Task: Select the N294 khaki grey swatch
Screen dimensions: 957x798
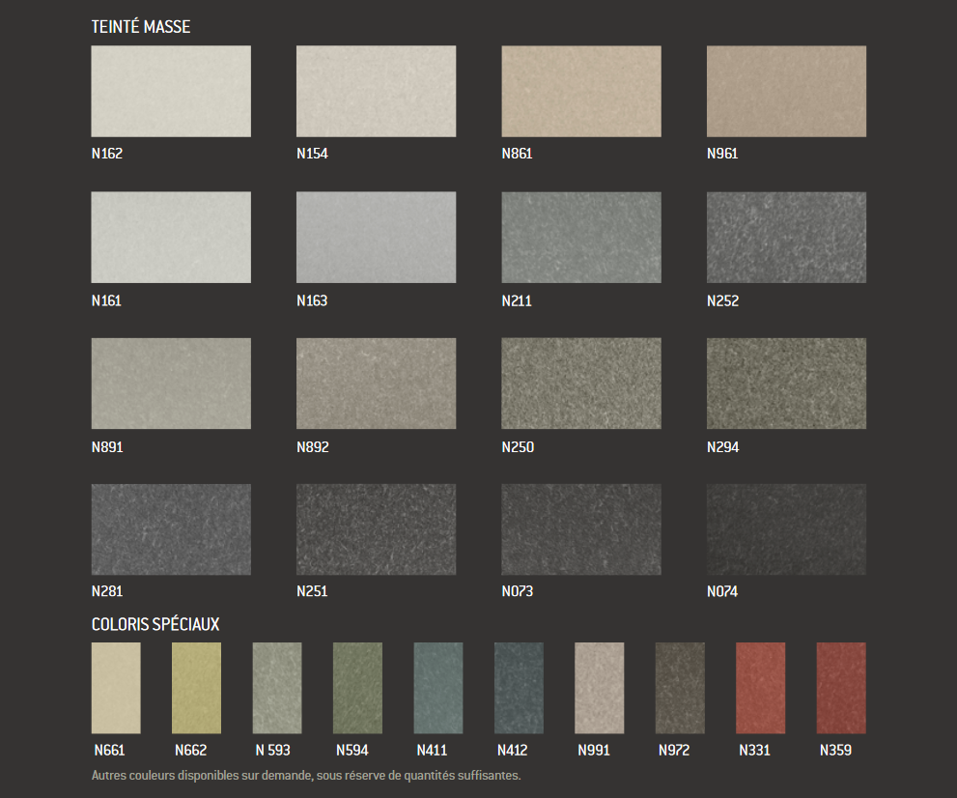Action: point(786,383)
